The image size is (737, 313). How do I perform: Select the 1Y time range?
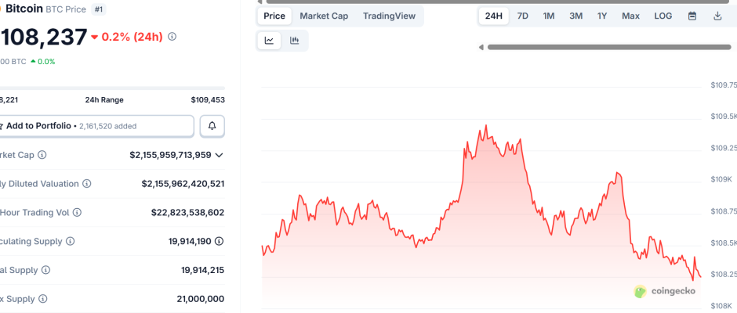(602, 16)
